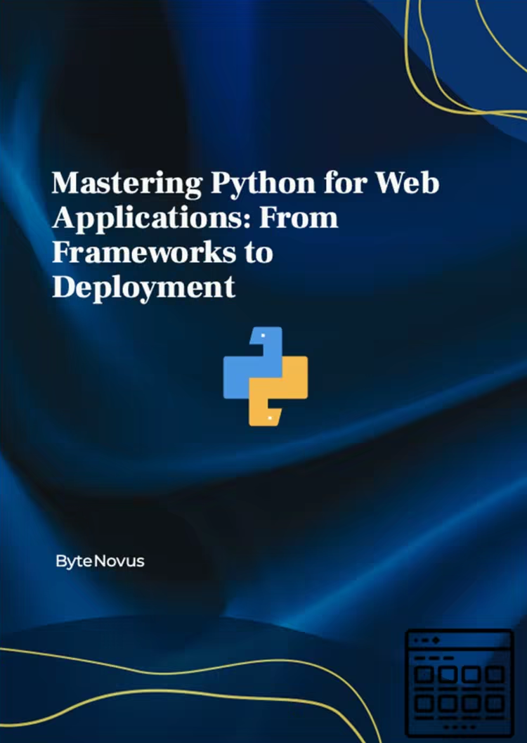
Task: Click the title line "Frameworks to"
Action: (x=162, y=252)
